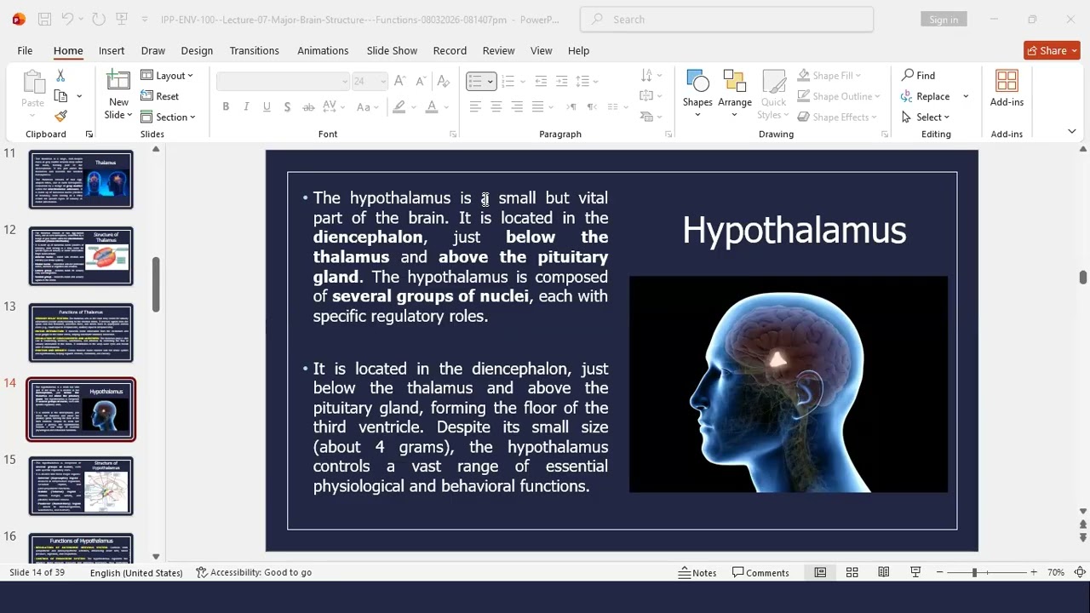
Task: Click the Format Painter brush icon
Action: [x=60, y=116]
